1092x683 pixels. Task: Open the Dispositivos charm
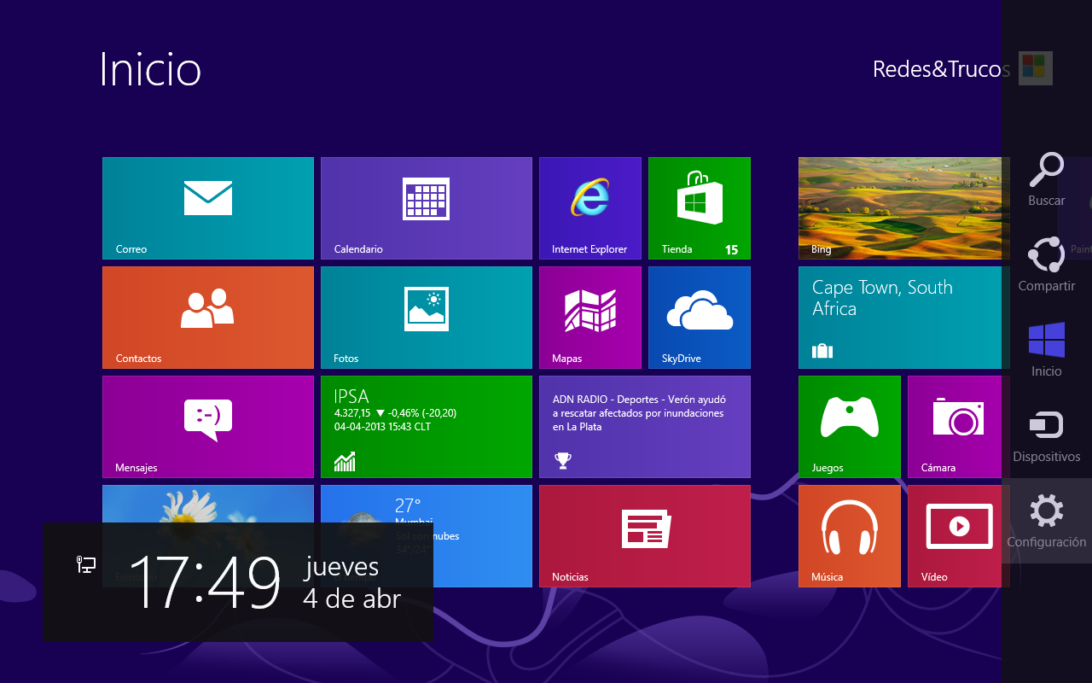pos(1047,435)
